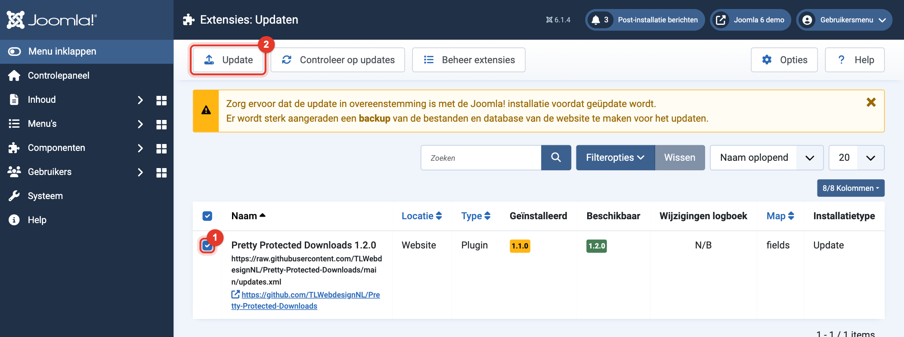The height and width of the screenshot is (337, 904).
Task: Click Controleer op updates button
Action: pyautogui.click(x=338, y=60)
